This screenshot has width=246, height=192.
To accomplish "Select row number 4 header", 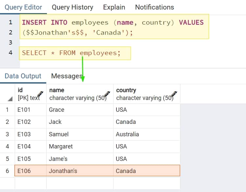I will pyautogui.click(x=7, y=146).
